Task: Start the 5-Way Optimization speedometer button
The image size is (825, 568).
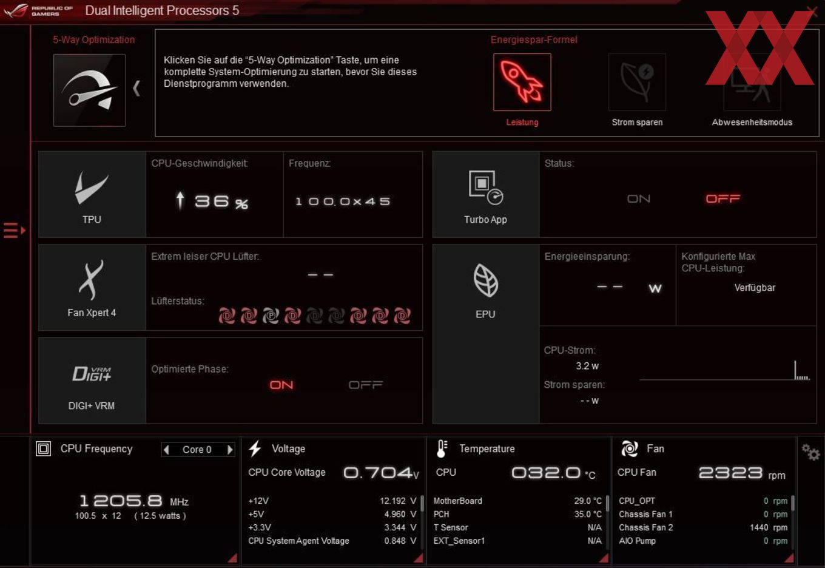Action: point(89,90)
